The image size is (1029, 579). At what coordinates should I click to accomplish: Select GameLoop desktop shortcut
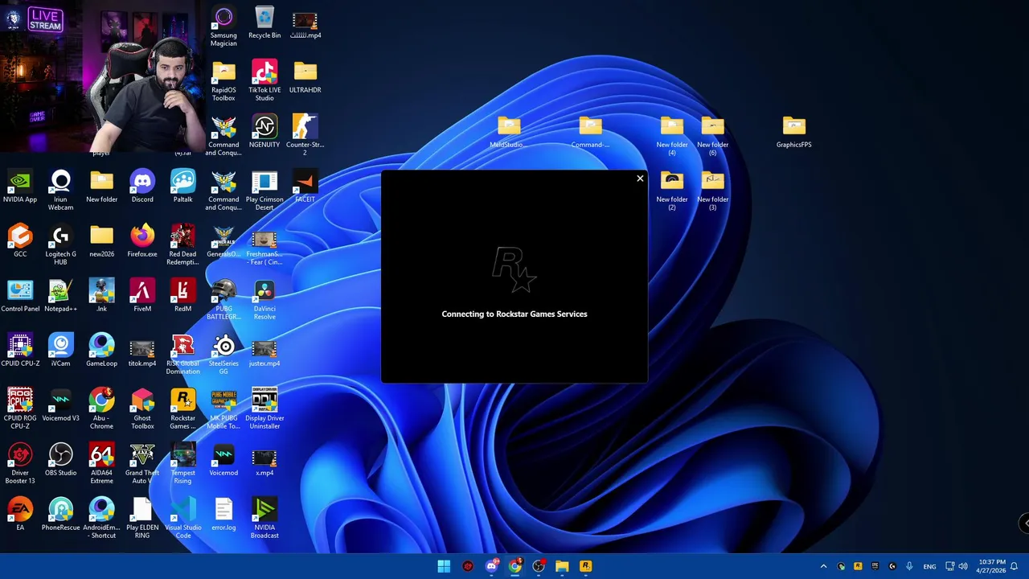point(101,351)
